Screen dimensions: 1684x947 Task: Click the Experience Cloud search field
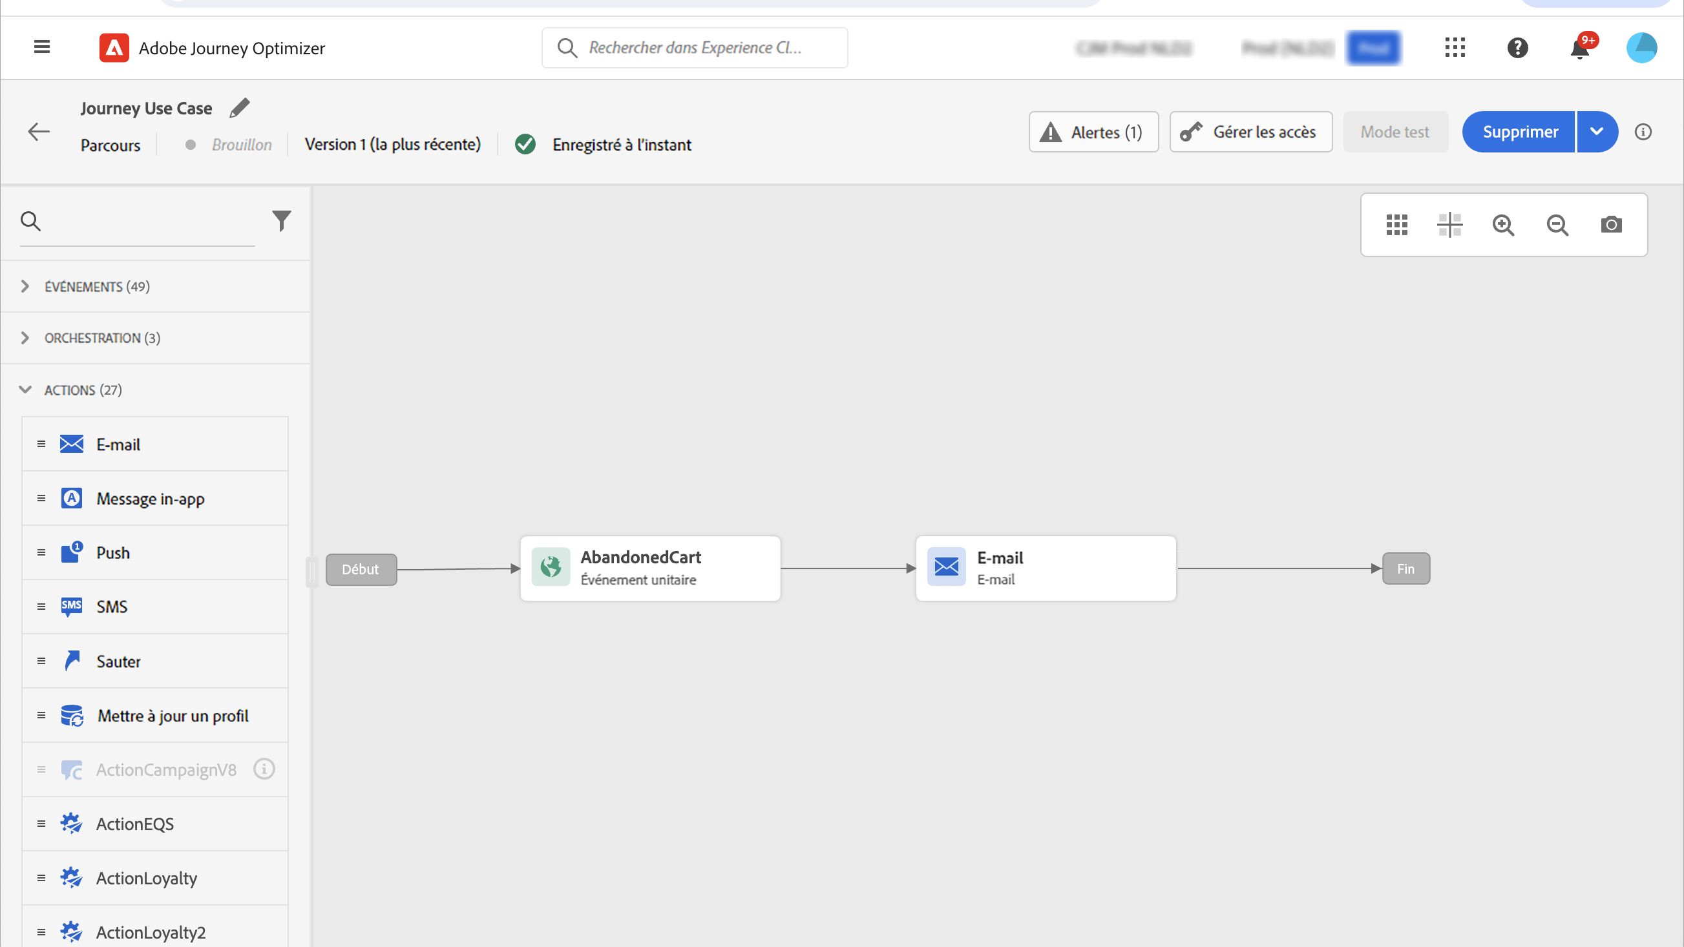694,48
